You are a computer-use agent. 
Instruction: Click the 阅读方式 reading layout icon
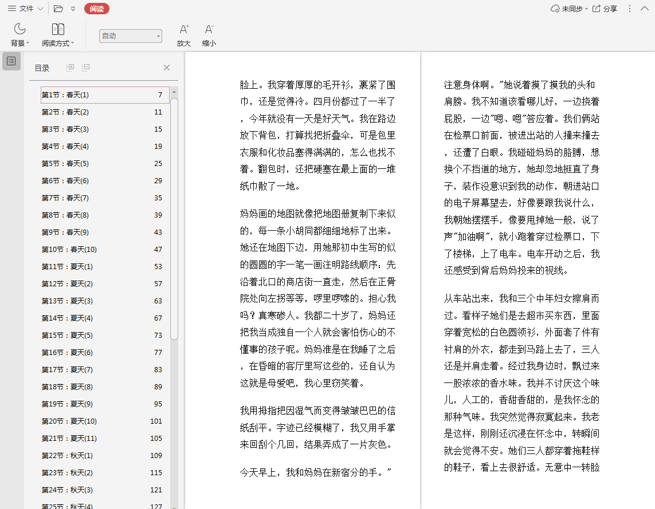(x=58, y=29)
